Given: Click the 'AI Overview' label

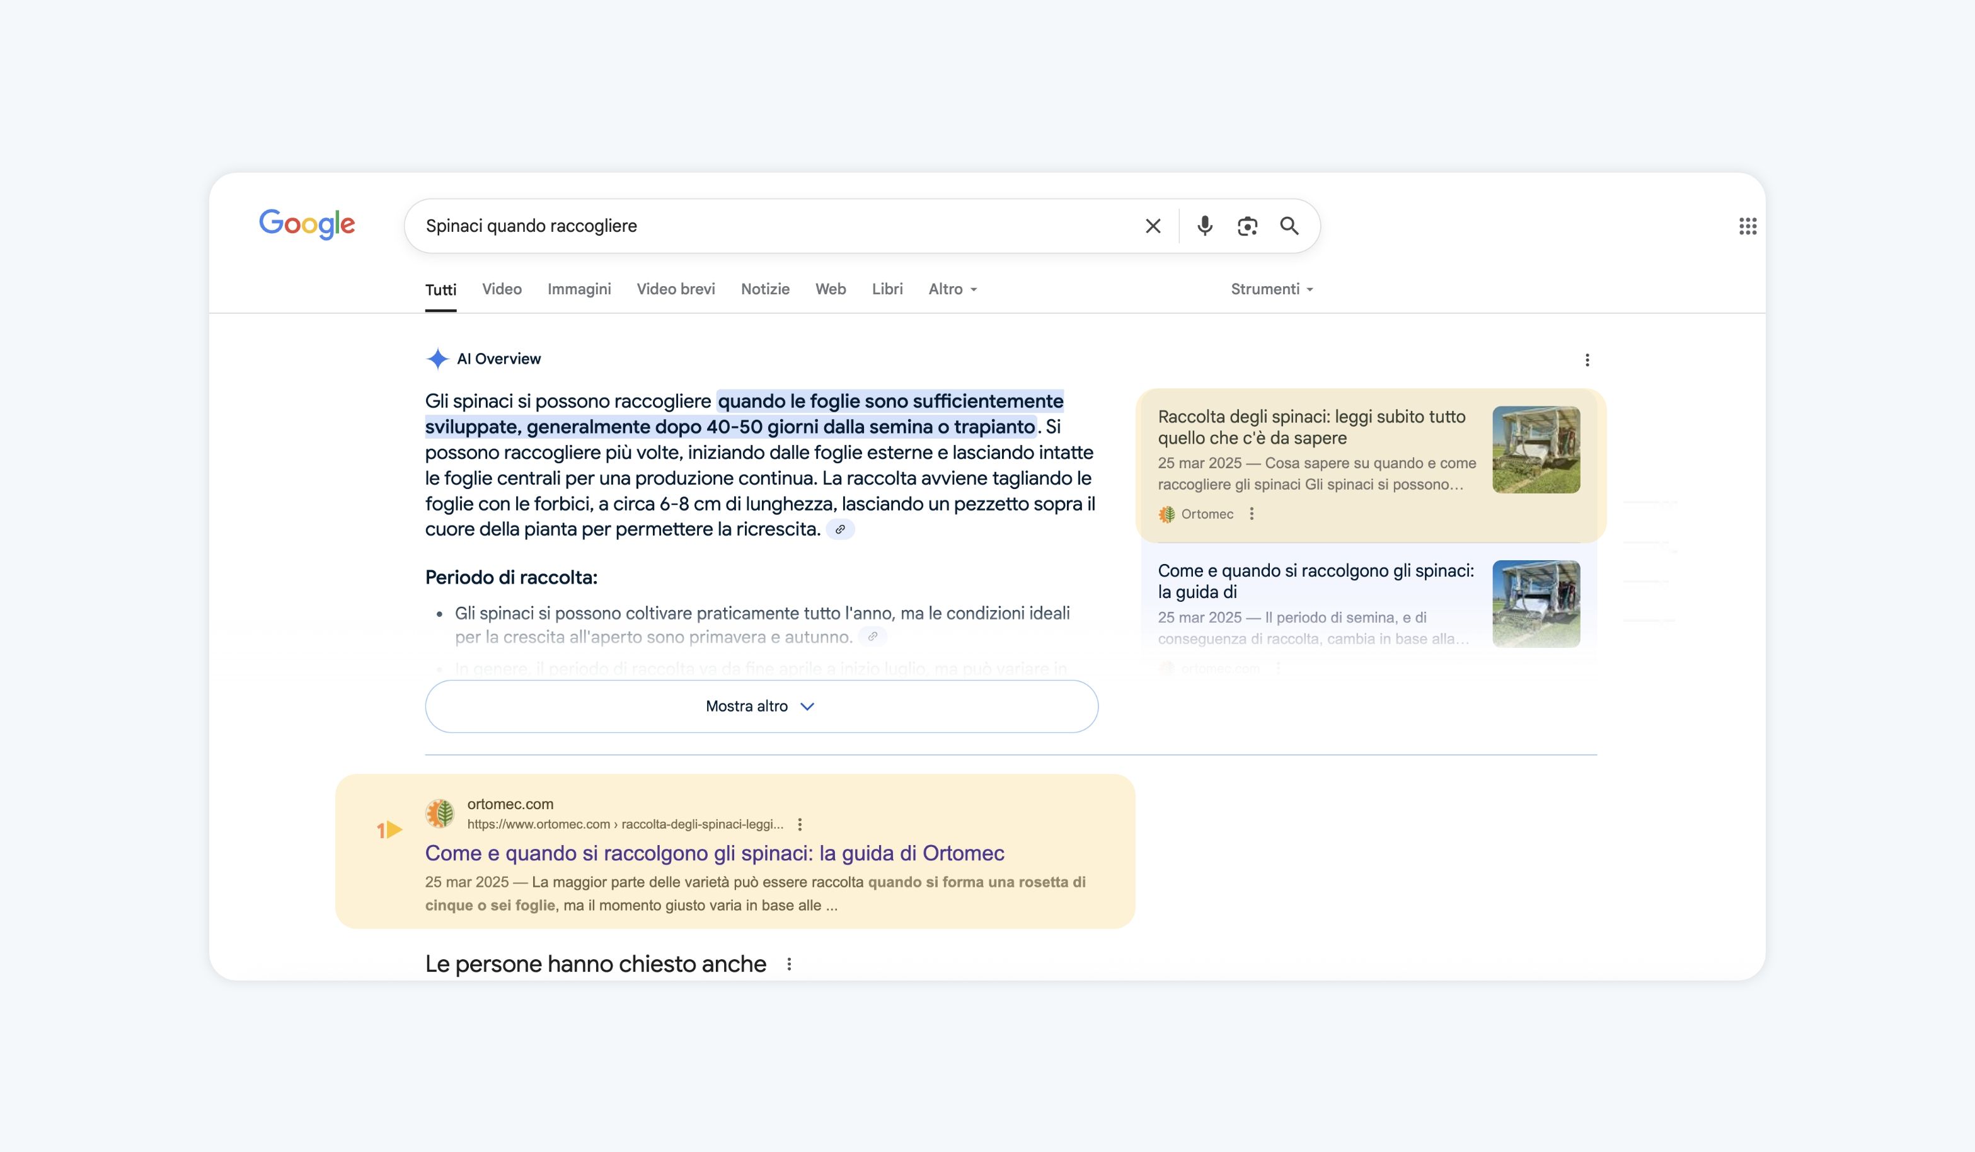Looking at the screenshot, I should pos(498,359).
